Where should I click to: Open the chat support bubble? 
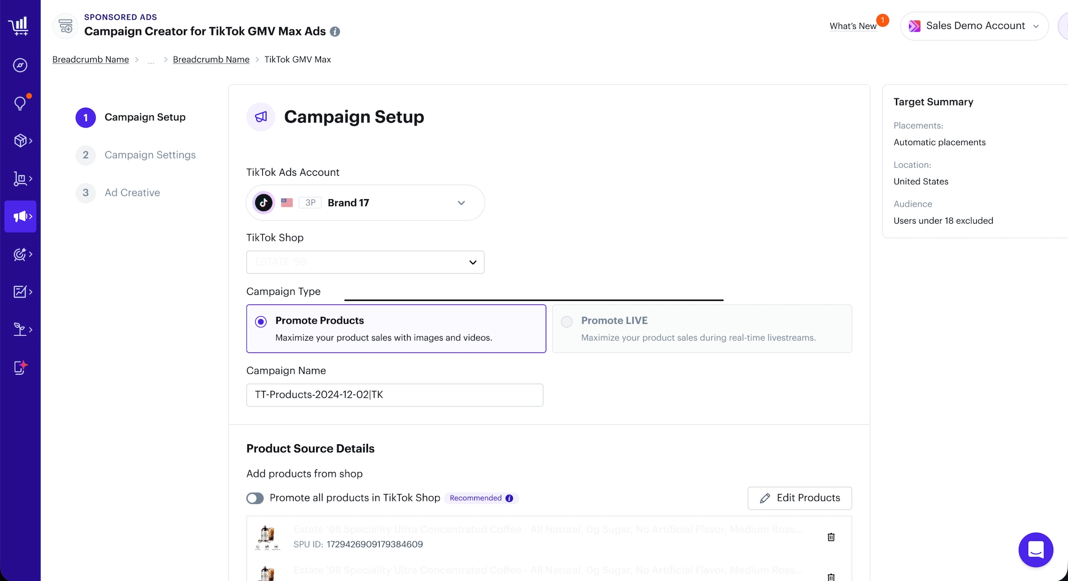tap(1035, 549)
